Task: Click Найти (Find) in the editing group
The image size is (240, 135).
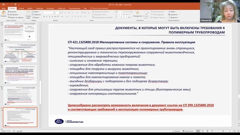Action: tap(172, 12)
